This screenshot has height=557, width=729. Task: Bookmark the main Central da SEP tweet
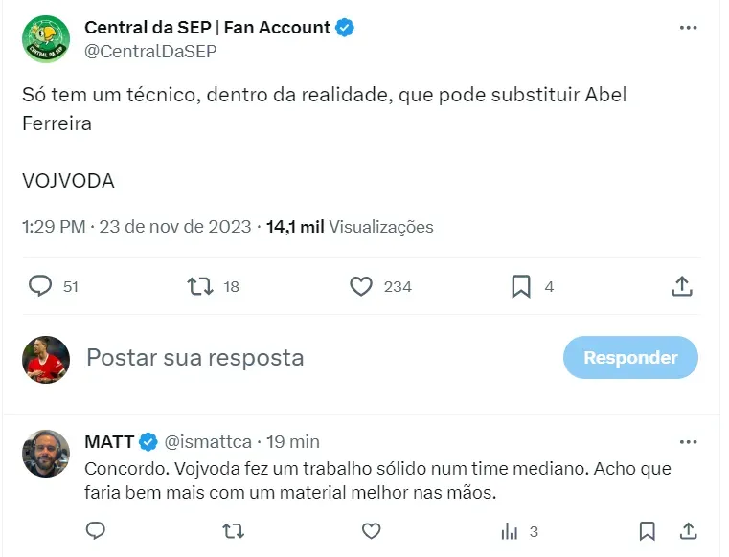[x=521, y=285]
